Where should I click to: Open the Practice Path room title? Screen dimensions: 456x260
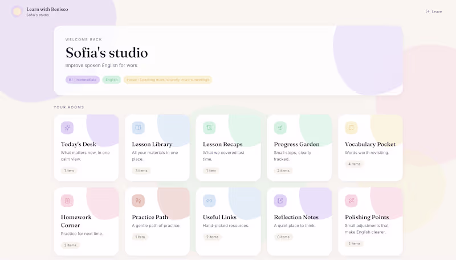(x=150, y=217)
